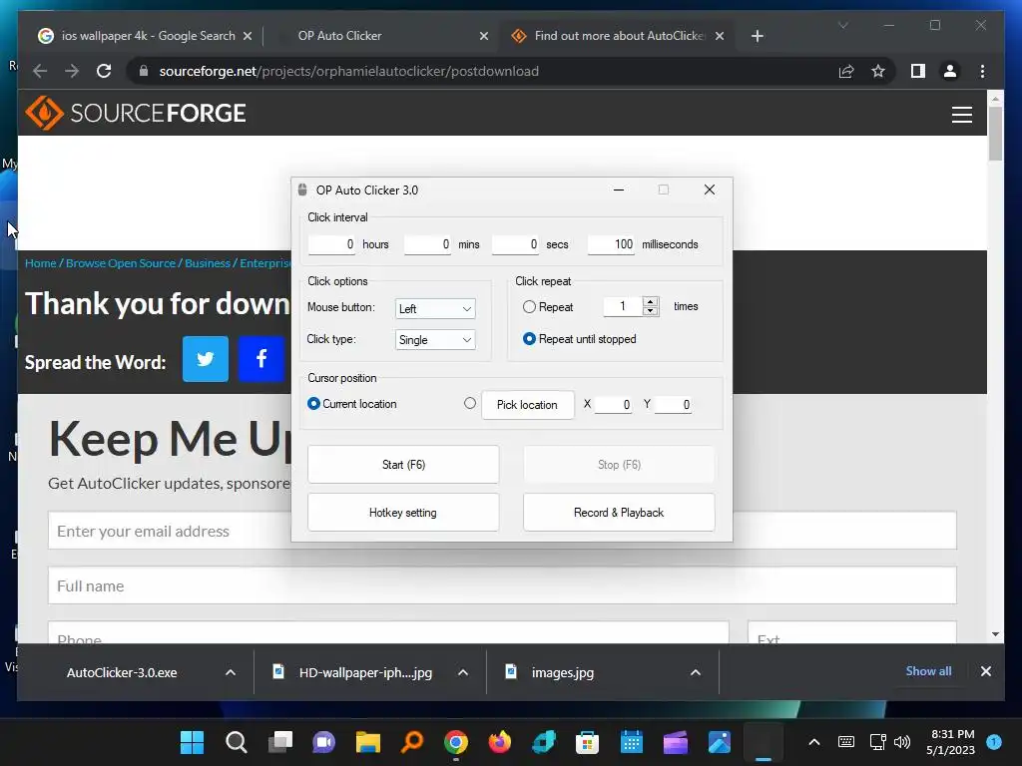
Task: Open the Windows Start menu
Action: [x=192, y=742]
